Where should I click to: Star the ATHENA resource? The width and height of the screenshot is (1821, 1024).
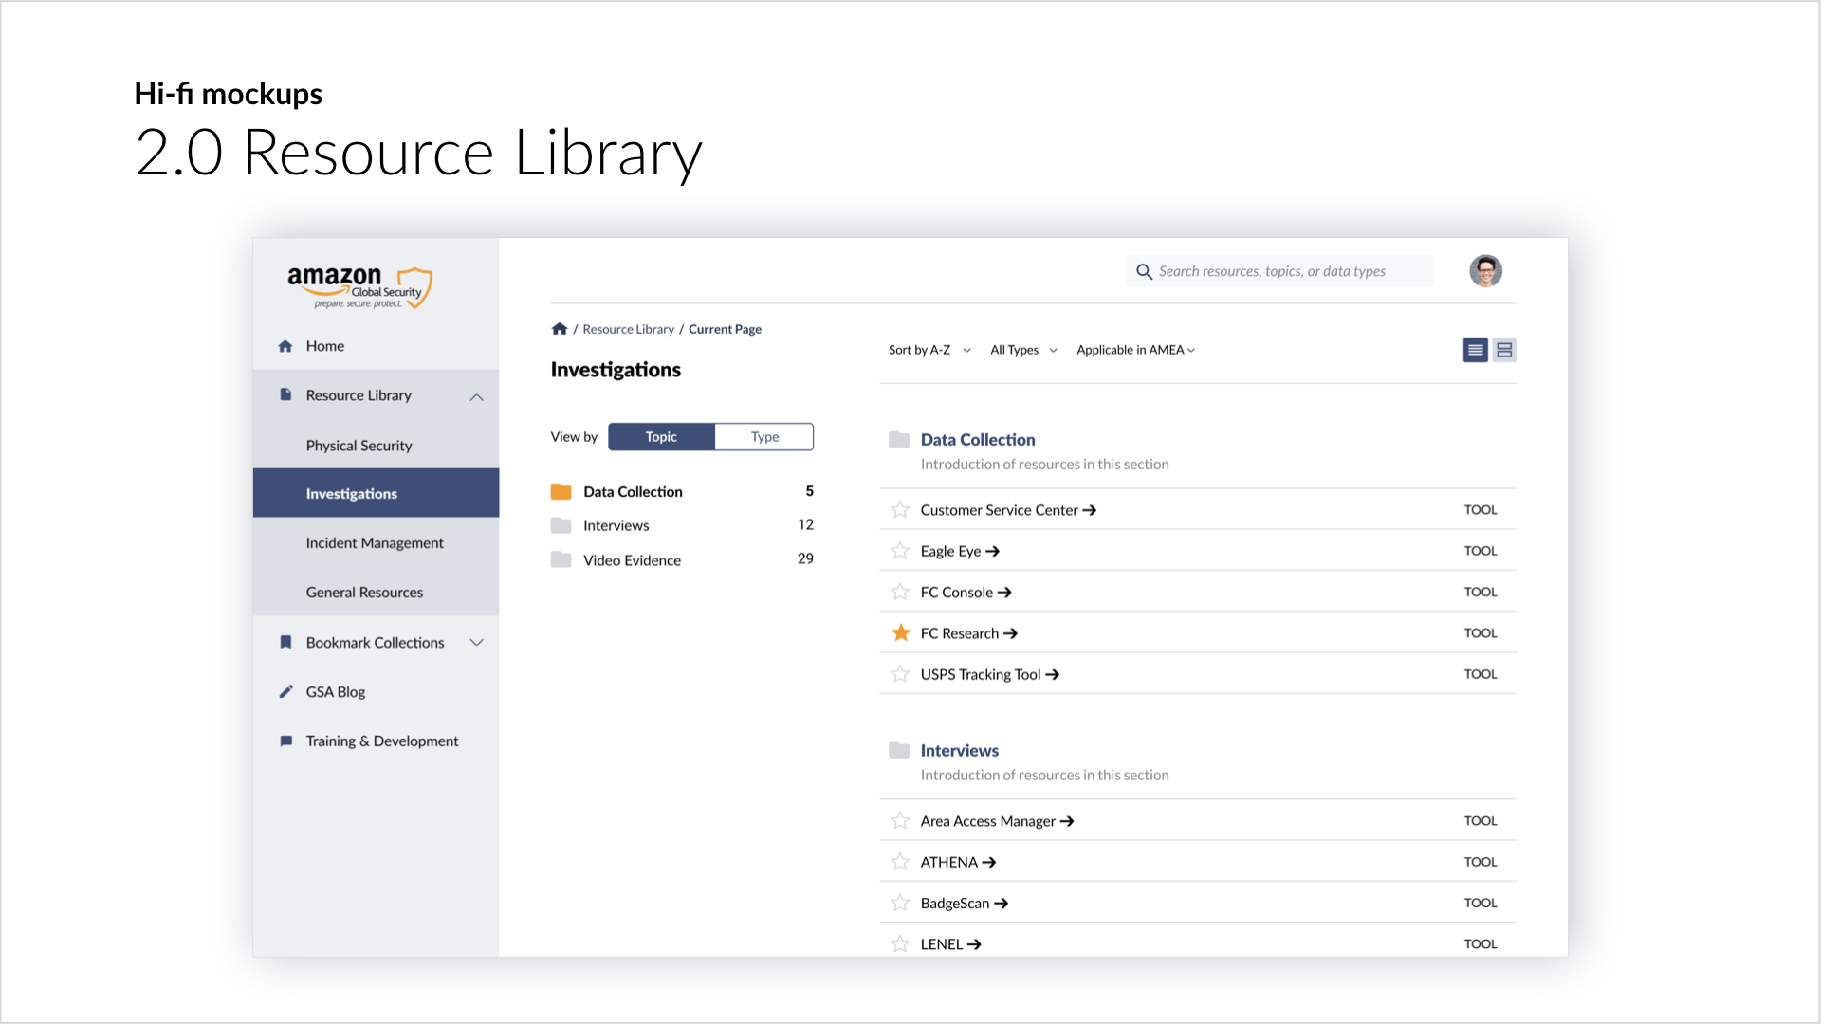[x=900, y=862]
